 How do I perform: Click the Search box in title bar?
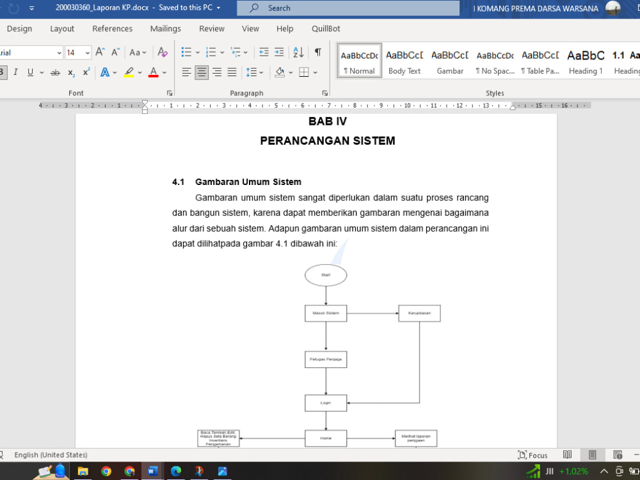tap(348, 8)
